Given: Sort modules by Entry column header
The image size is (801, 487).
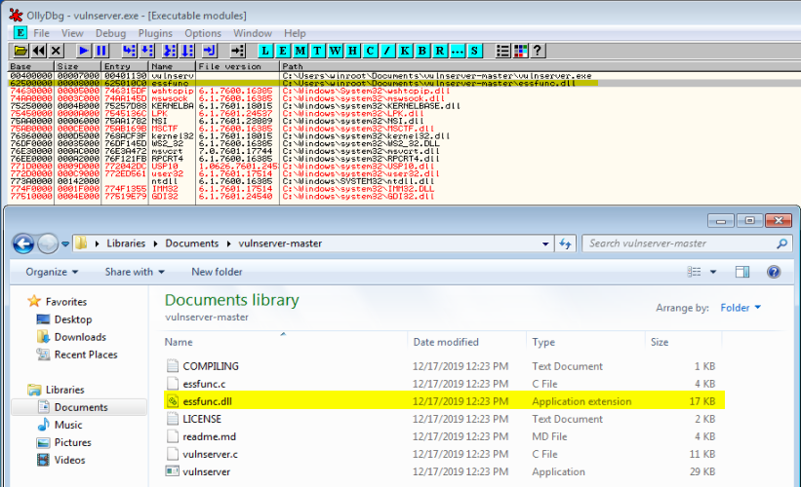Looking at the screenshot, I should (x=125, y=66).
